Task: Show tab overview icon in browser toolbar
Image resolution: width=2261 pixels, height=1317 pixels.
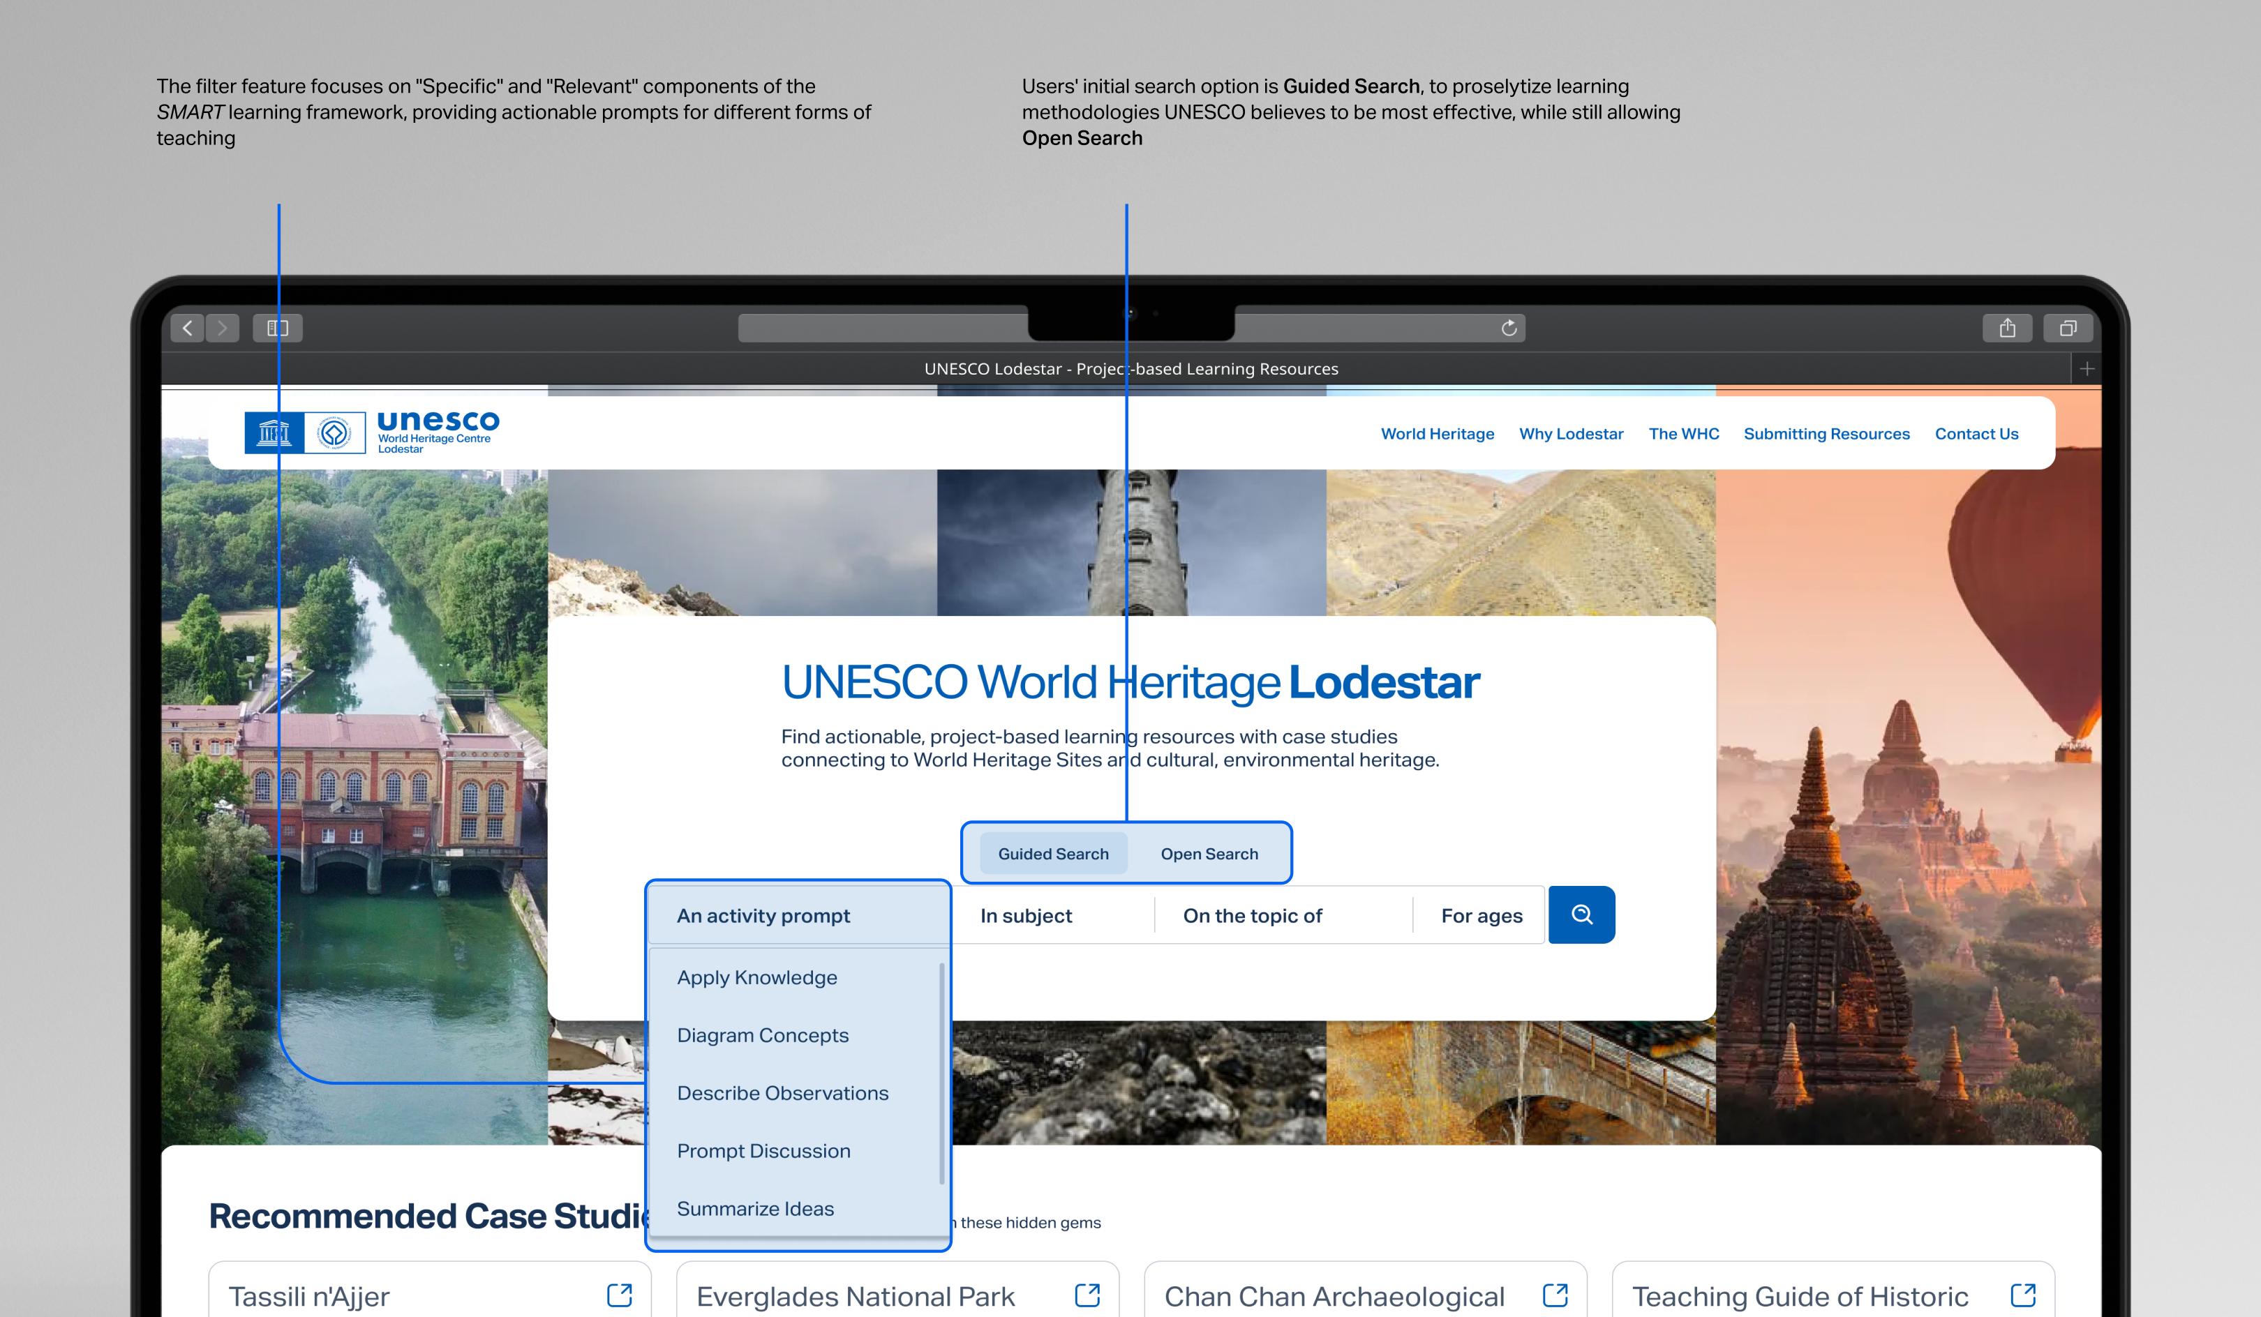Action: (2068, 329)
